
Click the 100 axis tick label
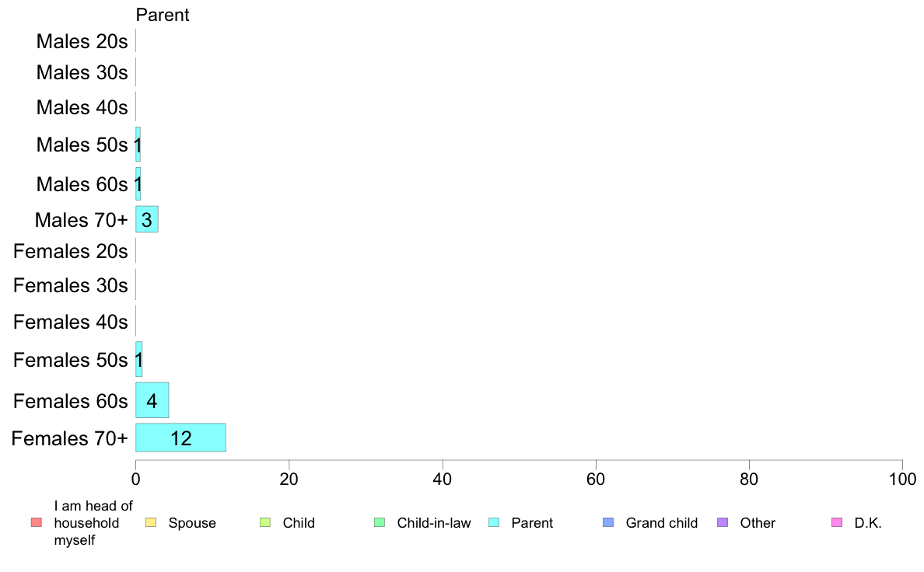902,479
